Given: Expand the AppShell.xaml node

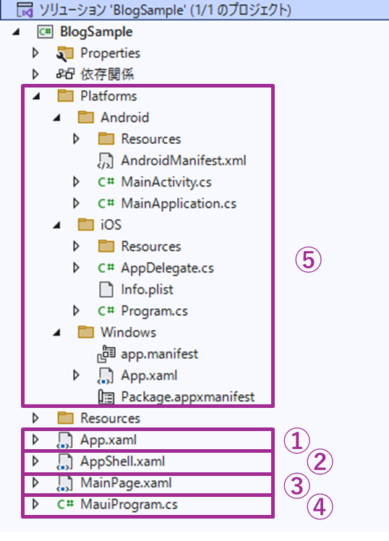Looking at the screenshot, I should pyautogui.click(x=35, y=461).
